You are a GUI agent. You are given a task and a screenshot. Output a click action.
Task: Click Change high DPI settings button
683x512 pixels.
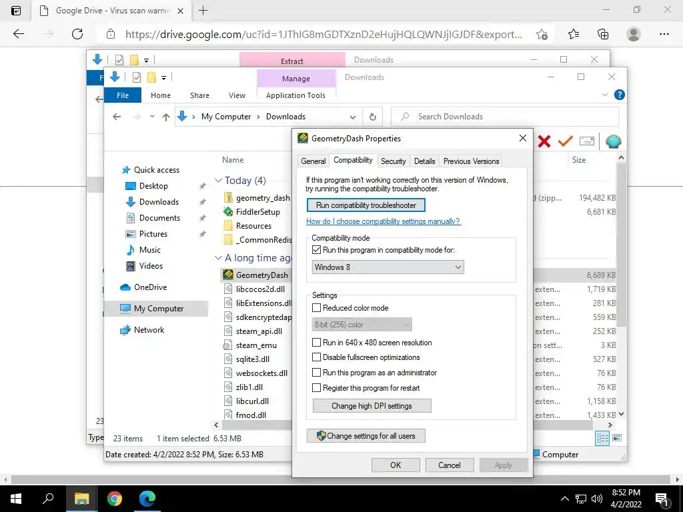pyautogui.click(x=372, y=406)
